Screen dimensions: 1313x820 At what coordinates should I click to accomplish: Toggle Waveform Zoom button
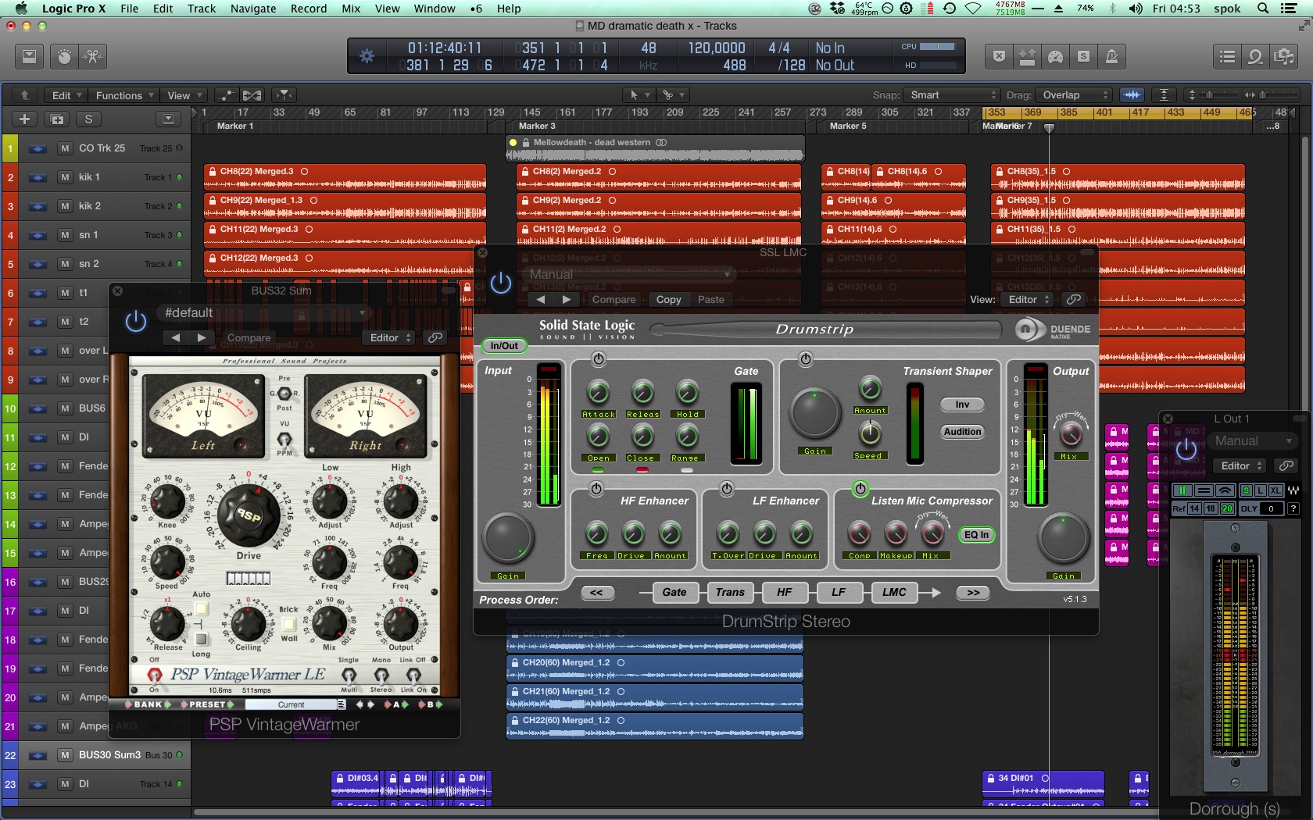pos(1132,95)
